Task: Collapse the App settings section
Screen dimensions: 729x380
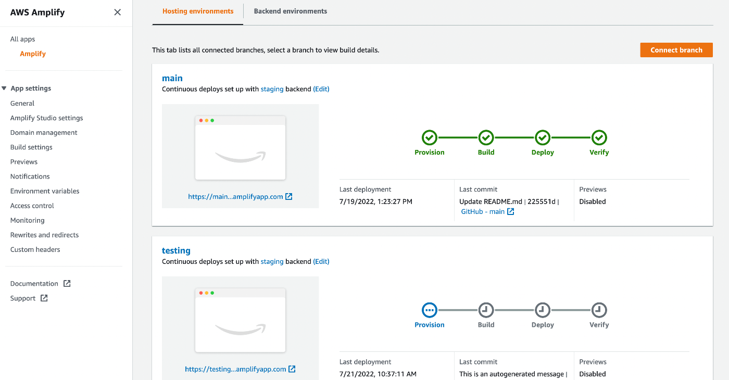Action: point(5,88)
